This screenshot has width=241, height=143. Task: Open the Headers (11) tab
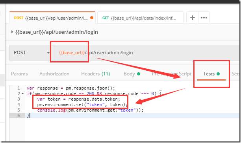pyautogui.click(x=95, y=74)
